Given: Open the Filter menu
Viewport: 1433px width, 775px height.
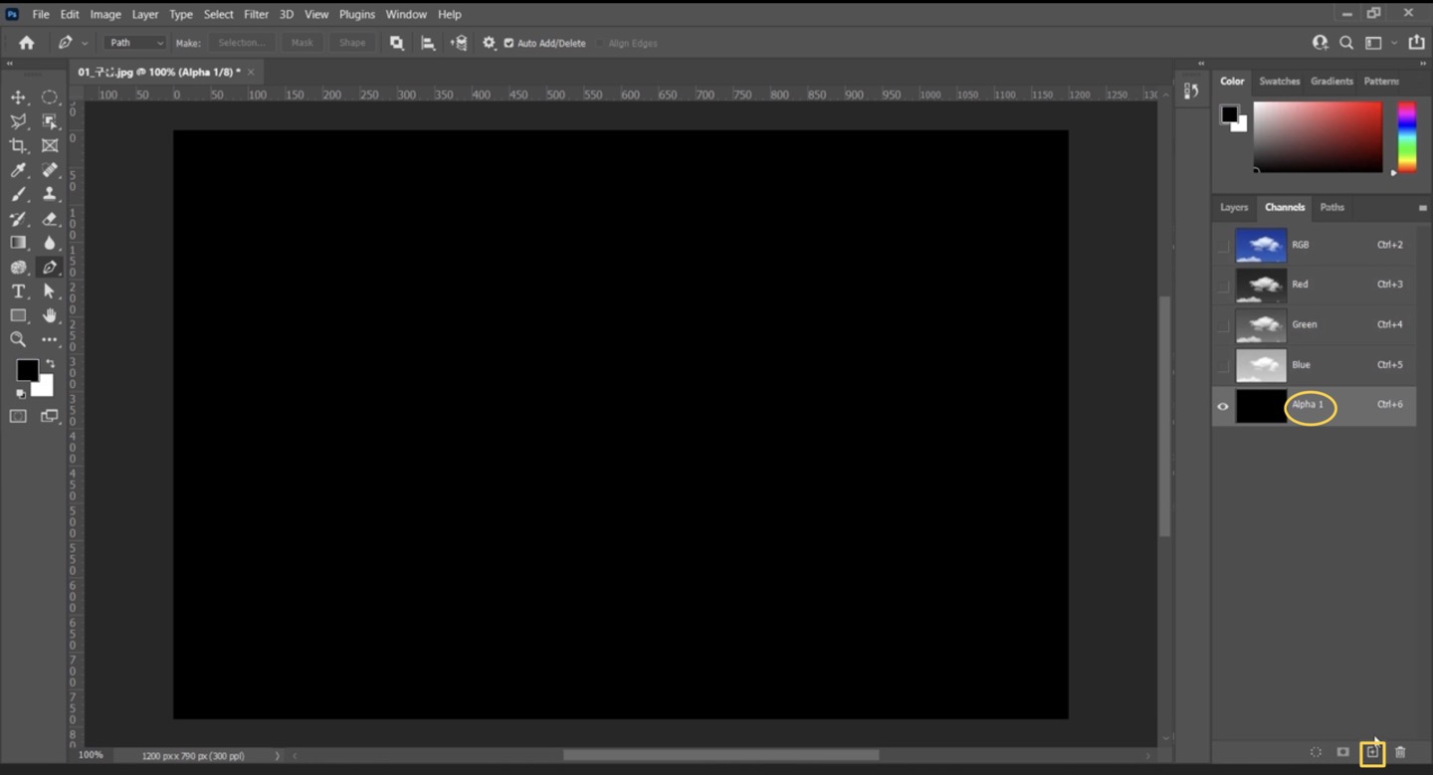Looking at the screenshot, I should click(x=256, y=14).
